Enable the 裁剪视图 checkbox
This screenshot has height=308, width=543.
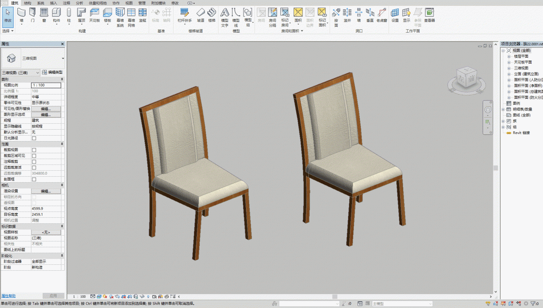point(34,150)
